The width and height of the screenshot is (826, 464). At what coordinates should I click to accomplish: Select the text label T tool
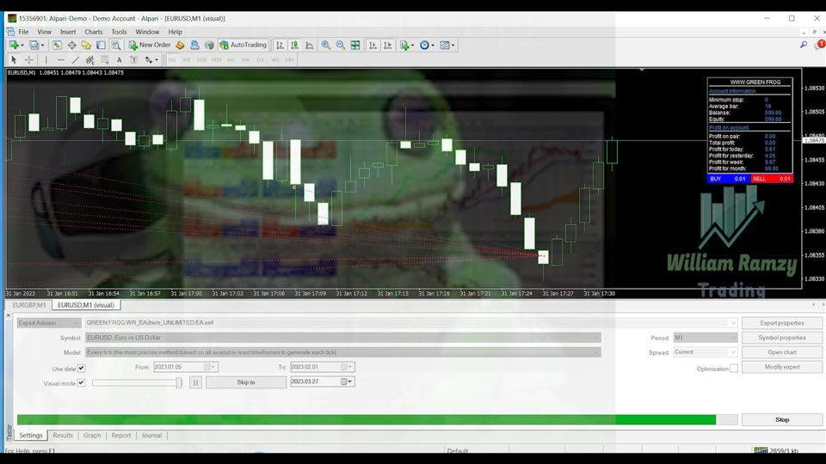click(134, 60)
